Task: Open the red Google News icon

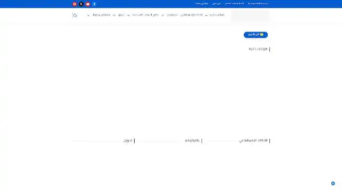Action: (x=75, y=4)
